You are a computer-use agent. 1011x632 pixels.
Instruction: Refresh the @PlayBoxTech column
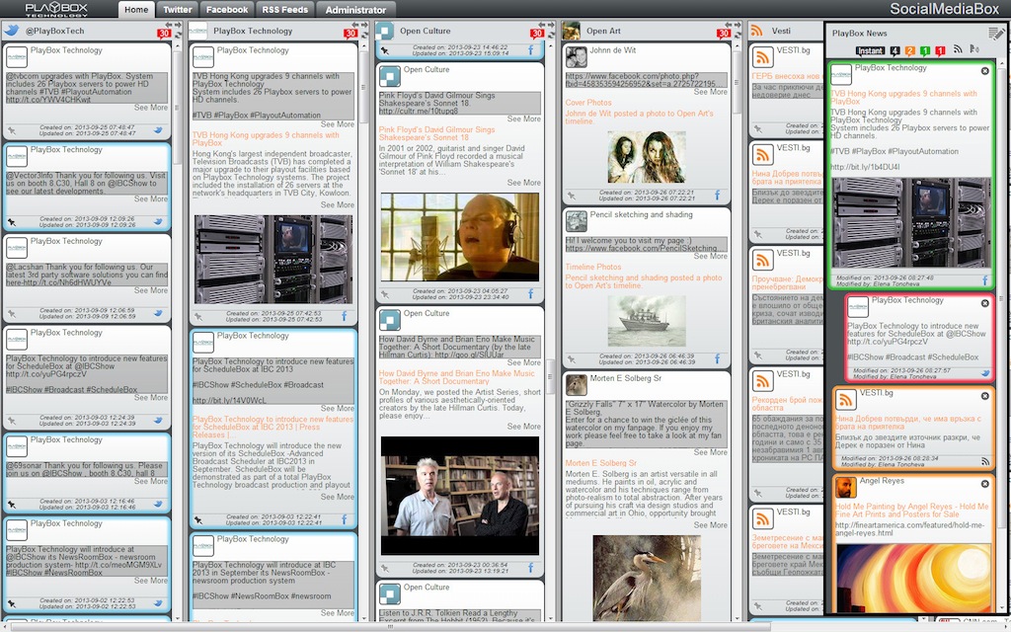click(x=178, y=35)
